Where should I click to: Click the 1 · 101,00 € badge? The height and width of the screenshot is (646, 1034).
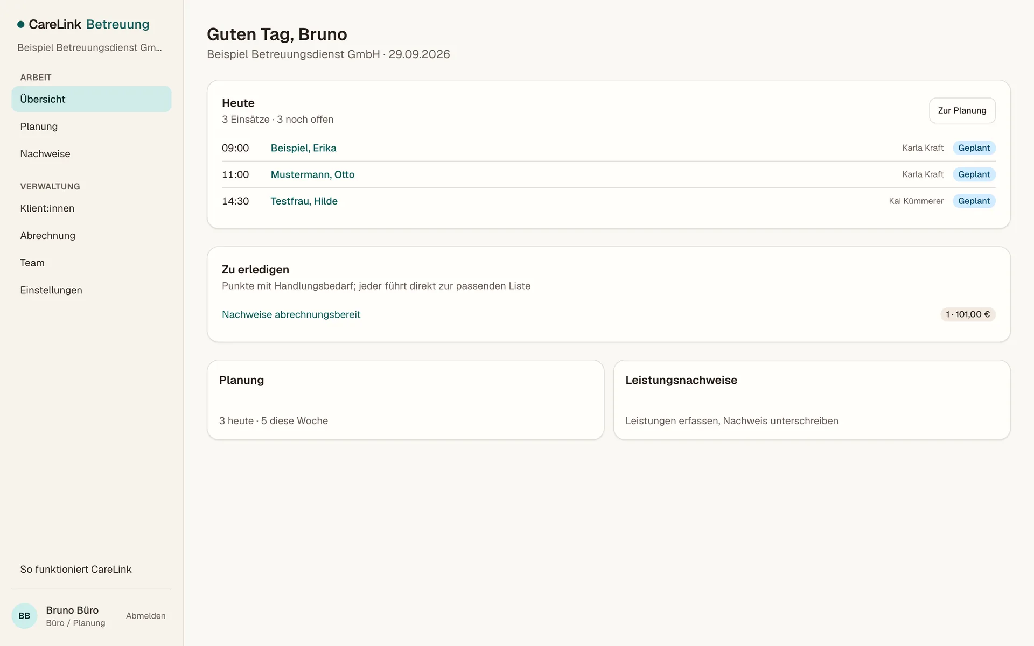[x=968, y=314]
